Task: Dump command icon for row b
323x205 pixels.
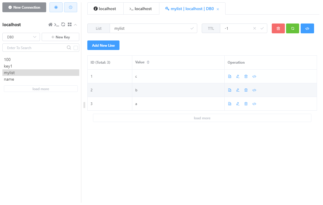Action: [x=254, y=90]
